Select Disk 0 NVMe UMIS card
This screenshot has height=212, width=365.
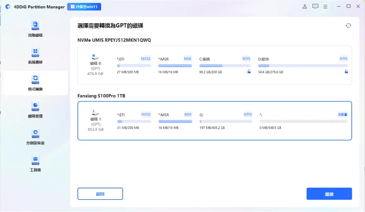(215, 65)
